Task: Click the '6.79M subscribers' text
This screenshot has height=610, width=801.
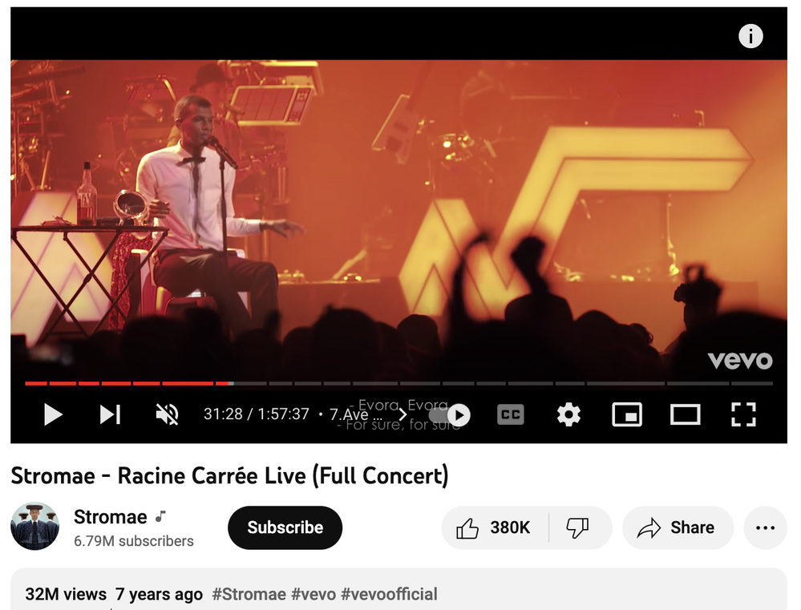Action: click(134, 541)
